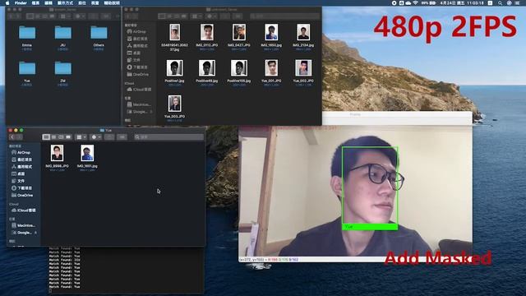Go forward in the Yue Finder window
This screenshot has height=296, width=526.
click(19, 137)
